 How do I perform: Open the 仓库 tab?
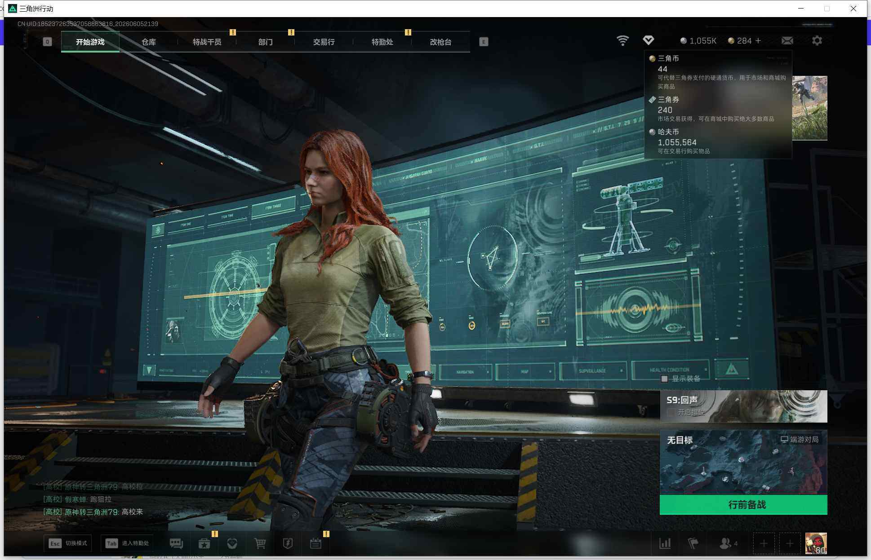pos(149,42)
